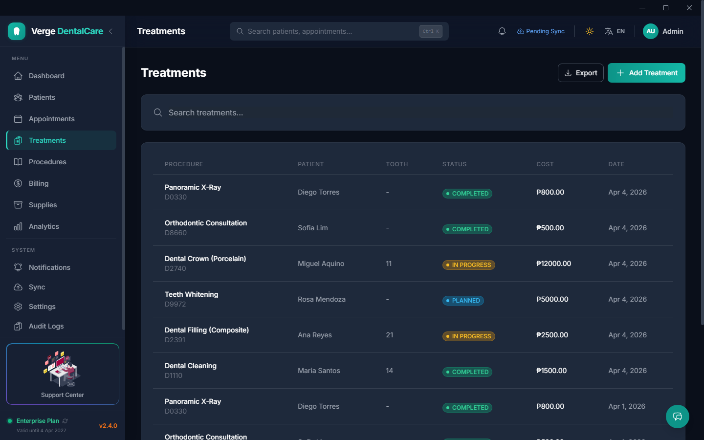Click the Analytics bar chart icon
The height and width of the screenshot is (440, 704).
(x=18, y=226)
